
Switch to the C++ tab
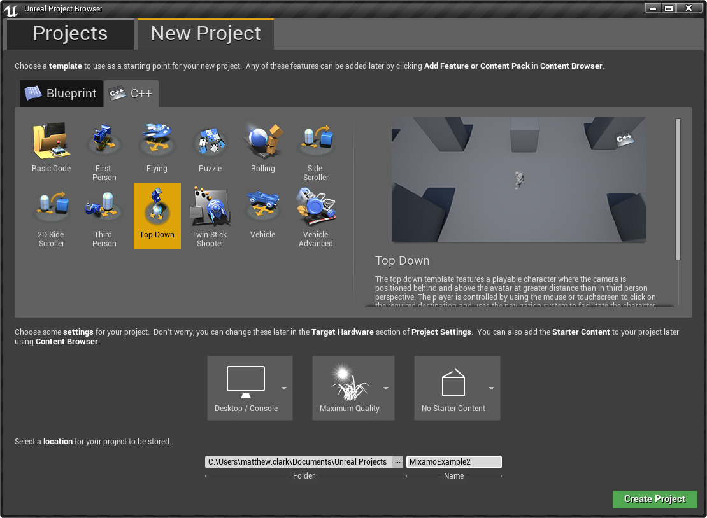click(131, 94)
